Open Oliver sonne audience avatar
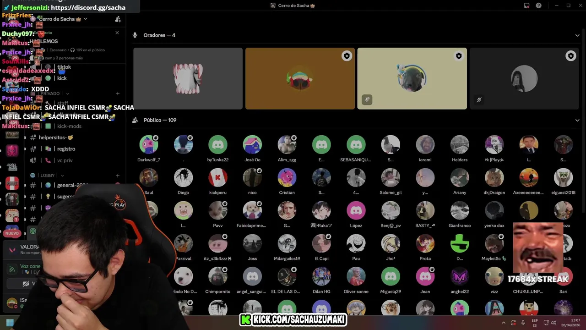 [x=356, y=276]
